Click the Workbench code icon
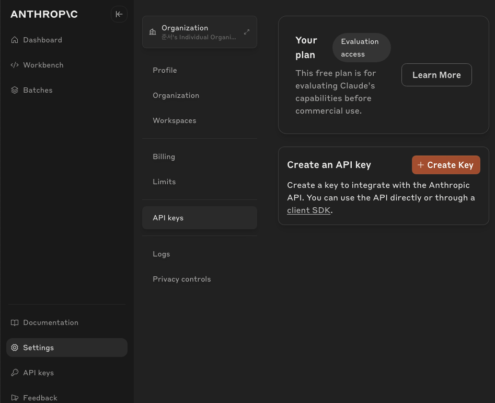 15,65
